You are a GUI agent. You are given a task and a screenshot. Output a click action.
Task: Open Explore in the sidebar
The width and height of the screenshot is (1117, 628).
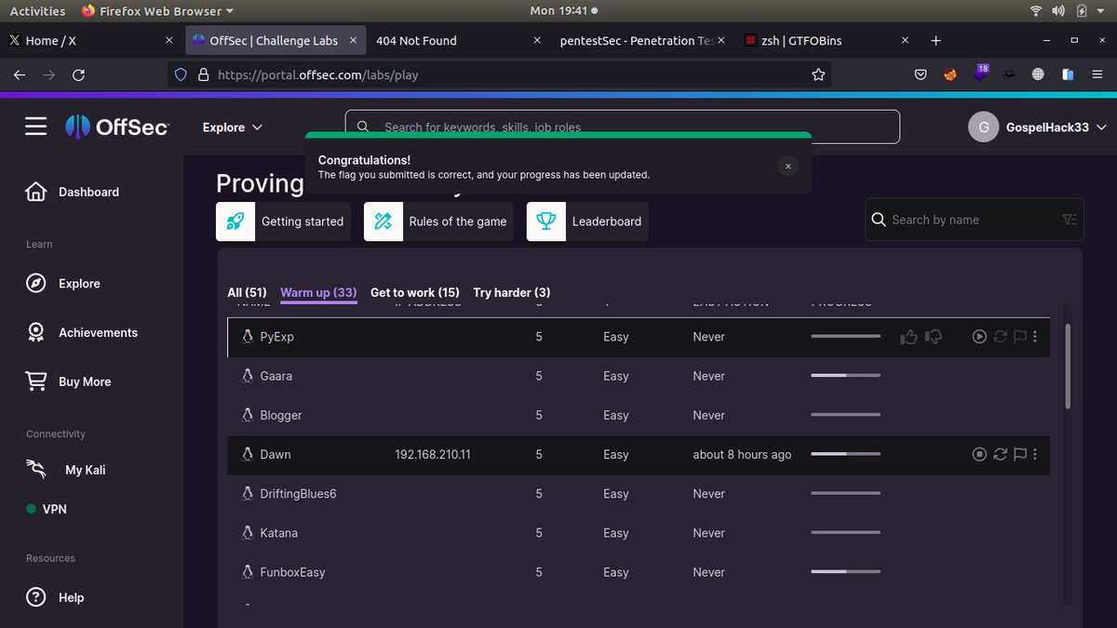pyautogui.click(x=62, y=284)
